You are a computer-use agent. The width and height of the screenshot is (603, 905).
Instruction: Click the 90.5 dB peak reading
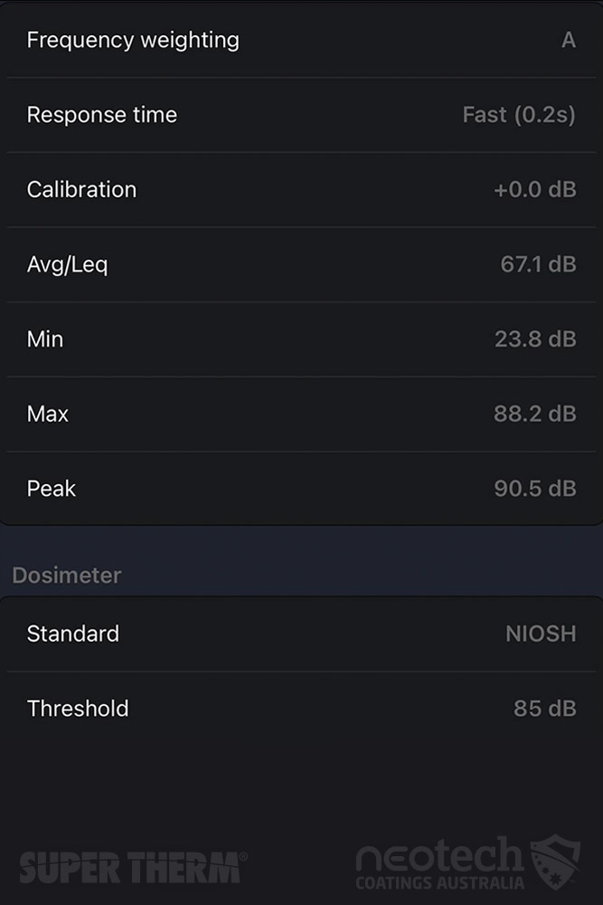click(x=535, y=489)
